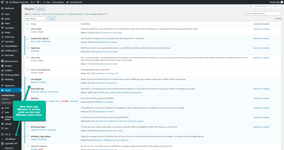The width and height of the screenshot is (284, 150).
Task: Filter plugins by Active (9)
Action: (x=36, y=14)
